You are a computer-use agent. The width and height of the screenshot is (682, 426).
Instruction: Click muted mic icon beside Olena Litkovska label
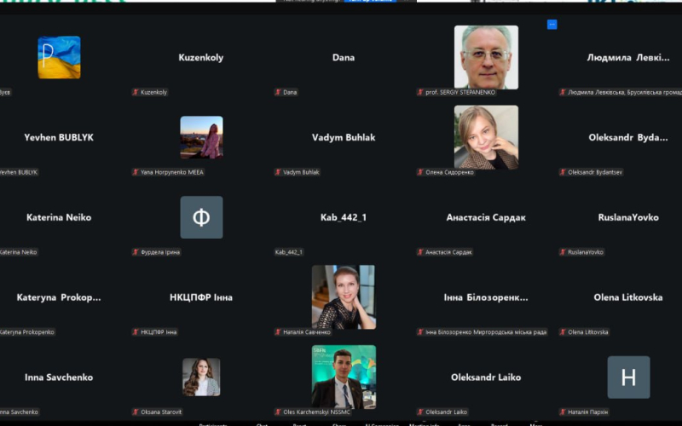tap(563, 332)
